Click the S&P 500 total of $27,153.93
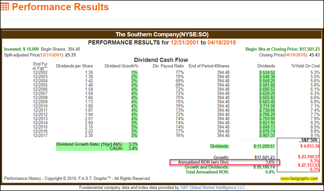324x191 pixels. pyautogui.click(x=309, y=165)
